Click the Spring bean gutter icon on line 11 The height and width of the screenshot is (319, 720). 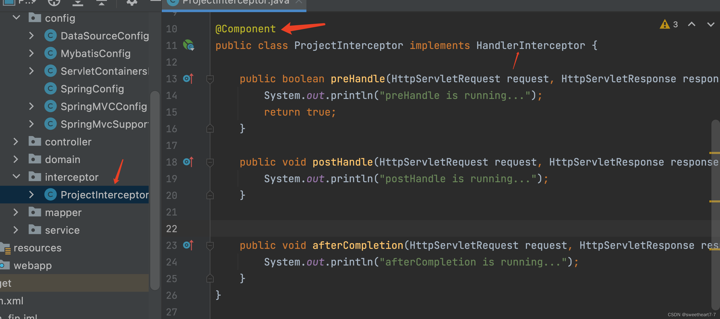click(189, 45)
